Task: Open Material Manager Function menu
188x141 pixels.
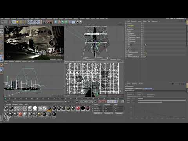Action: coord(21,105)
